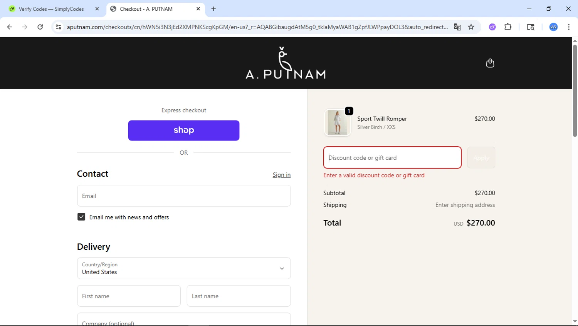
Task: Click the A. PUTNAM logo
Action: (x=286, y=63)
